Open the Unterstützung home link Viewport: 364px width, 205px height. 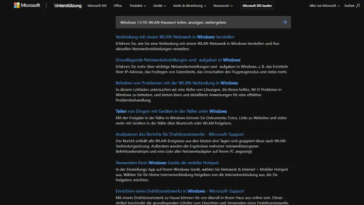tap(68, 5)
